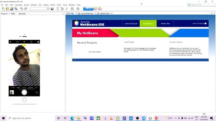This screenshot has width=216, height=121.
Task: Open the View menu
Action: pyautogui.click(x=11, y=5)
